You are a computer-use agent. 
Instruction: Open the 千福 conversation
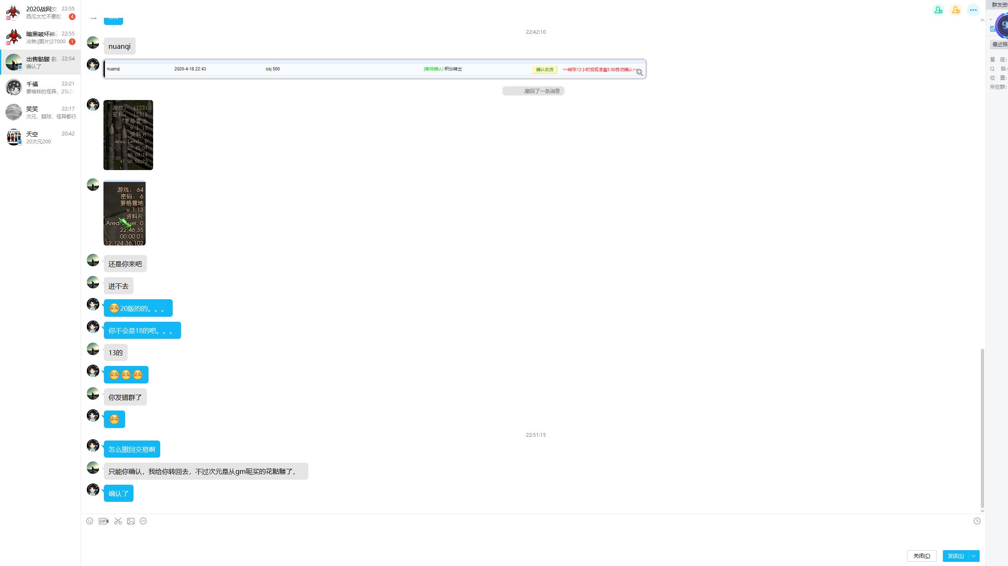click(x=40, y=88)
